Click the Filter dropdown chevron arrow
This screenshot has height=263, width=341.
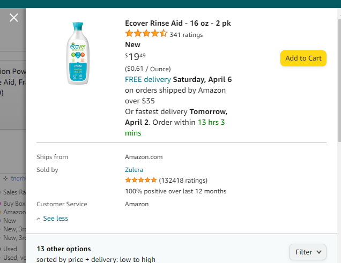point(319,252)
